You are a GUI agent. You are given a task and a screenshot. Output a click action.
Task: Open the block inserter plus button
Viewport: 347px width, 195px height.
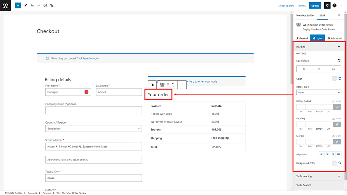pos(18,6)
